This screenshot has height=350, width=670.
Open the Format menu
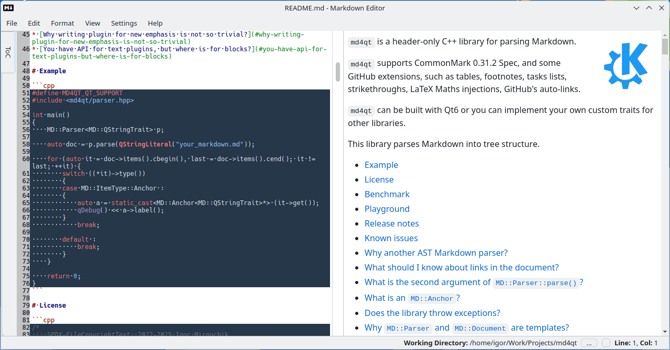coord(62,23)
